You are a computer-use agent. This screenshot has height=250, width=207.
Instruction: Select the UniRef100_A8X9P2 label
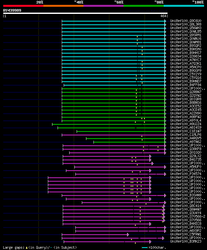(x=186, y=231)
